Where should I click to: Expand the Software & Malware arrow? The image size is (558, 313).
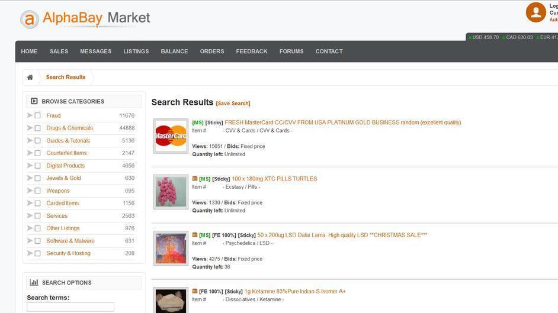tap(30, 241)
